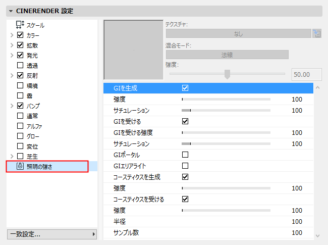Expand the 芝生 tree node
The width and height of the screenshot is (328, 245).
(x=12, y=156)
